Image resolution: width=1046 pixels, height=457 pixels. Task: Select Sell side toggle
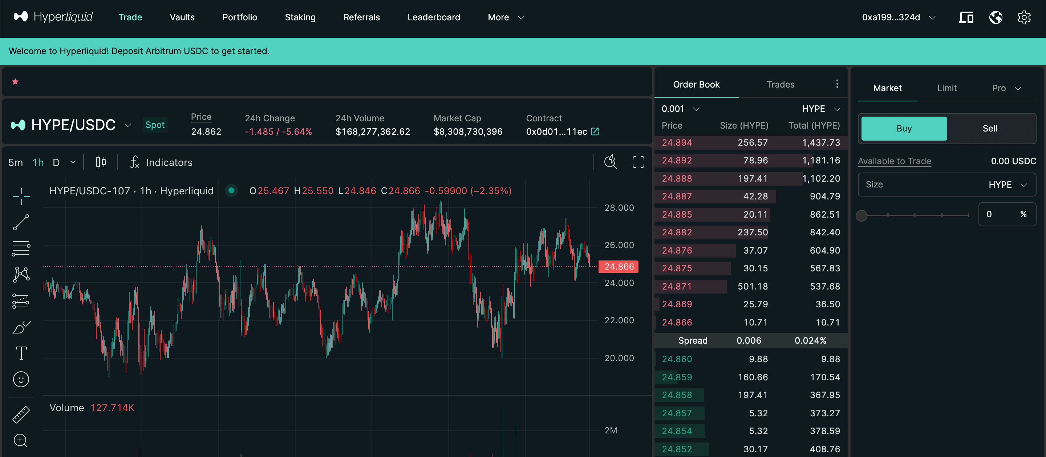click(x=990, y=128)
